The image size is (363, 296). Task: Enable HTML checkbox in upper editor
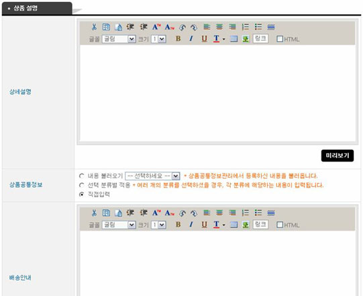point(280,39)
